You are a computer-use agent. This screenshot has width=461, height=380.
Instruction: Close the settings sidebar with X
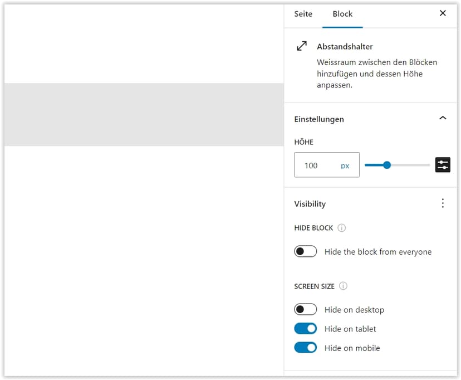point(443,13)
